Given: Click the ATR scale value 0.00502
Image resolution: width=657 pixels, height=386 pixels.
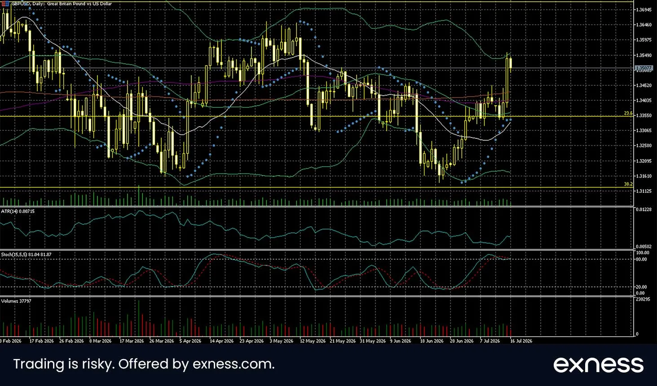Looking at the screenshot, I should 644,246.
